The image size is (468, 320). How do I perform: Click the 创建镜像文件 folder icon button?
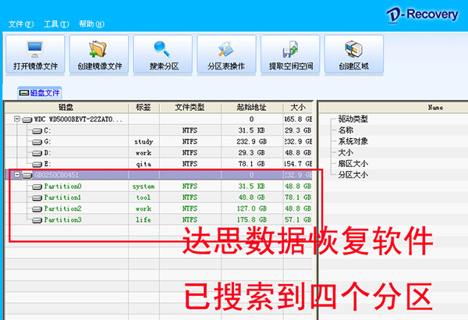[99, 54]
